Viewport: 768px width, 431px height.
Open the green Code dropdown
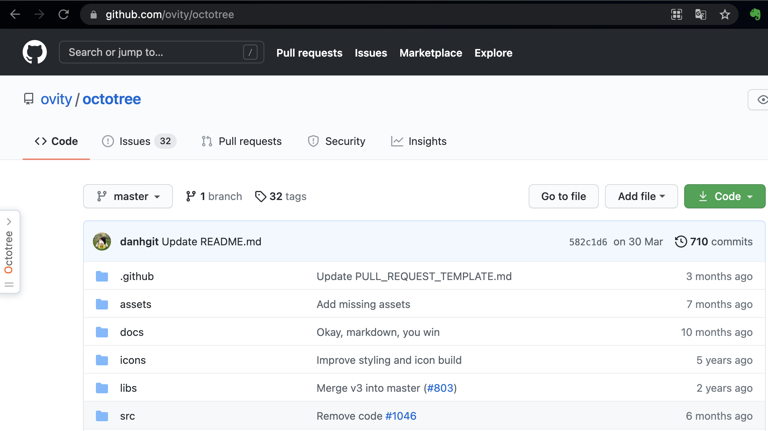click(724, 196)
